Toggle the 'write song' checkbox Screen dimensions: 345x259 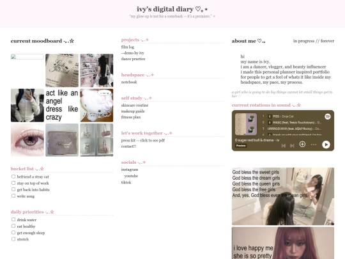click(x=13, y=196)
